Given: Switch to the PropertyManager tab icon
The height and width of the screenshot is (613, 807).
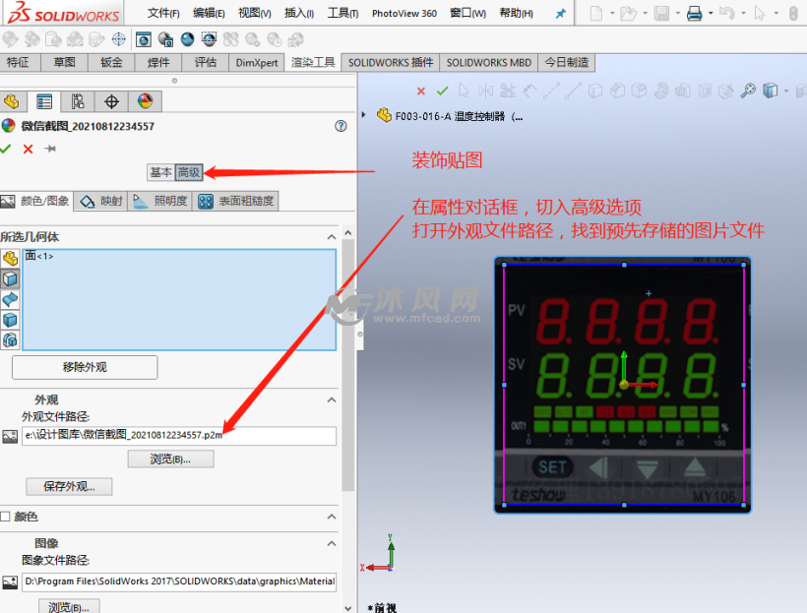Looking at the screenshot, I should click(x=43, y=101).
